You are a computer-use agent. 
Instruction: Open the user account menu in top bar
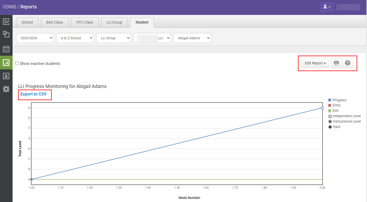[x=327, y=7]
